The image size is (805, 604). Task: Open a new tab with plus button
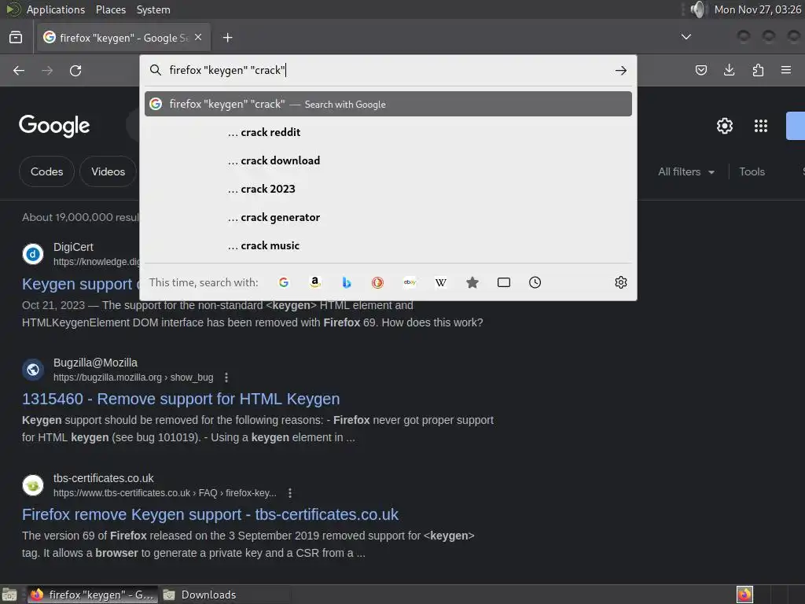227,38
